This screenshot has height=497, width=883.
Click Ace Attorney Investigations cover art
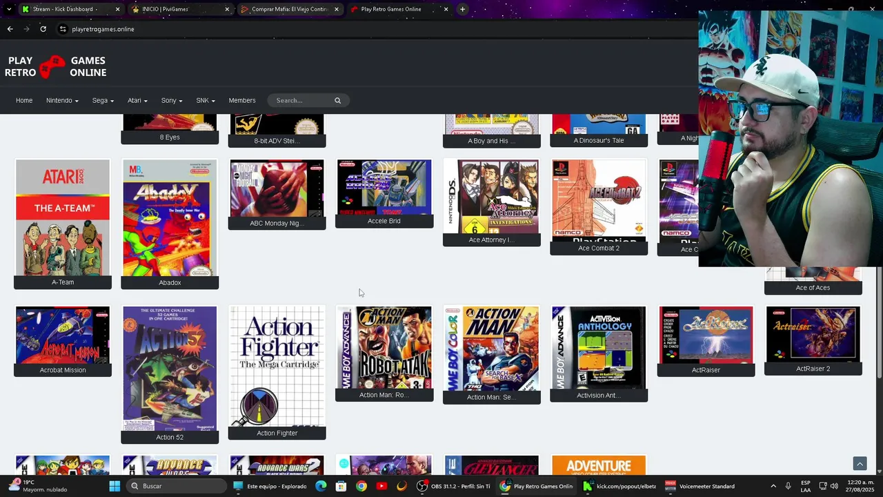click(x=492, y=197)
